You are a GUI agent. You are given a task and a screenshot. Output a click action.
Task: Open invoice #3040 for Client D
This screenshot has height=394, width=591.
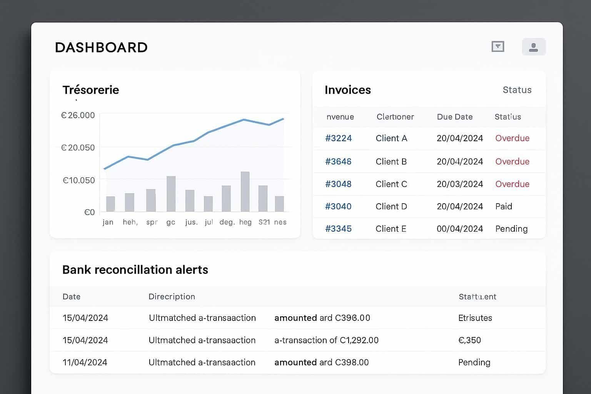tap(339, 206)
